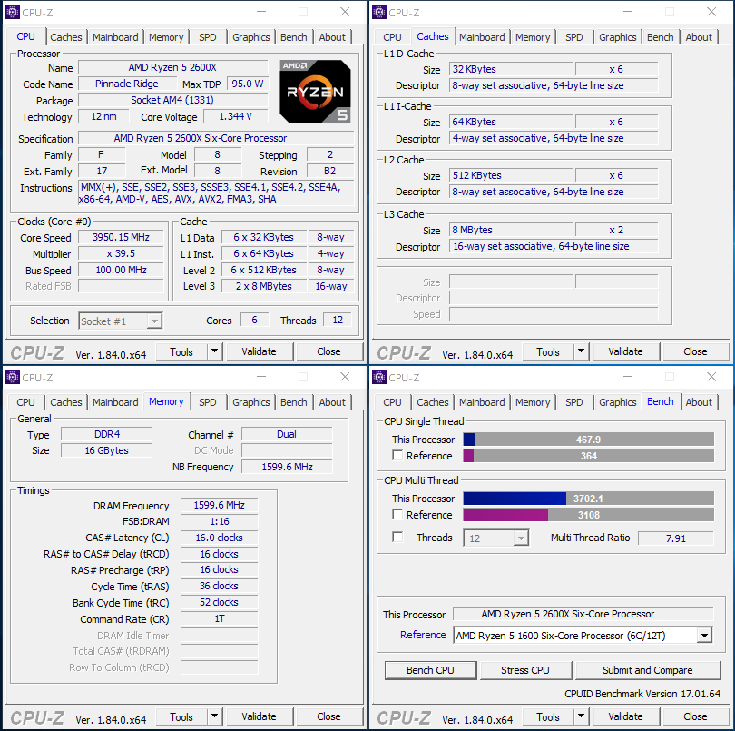Click the Channel # value Dual

coord(287,434)
